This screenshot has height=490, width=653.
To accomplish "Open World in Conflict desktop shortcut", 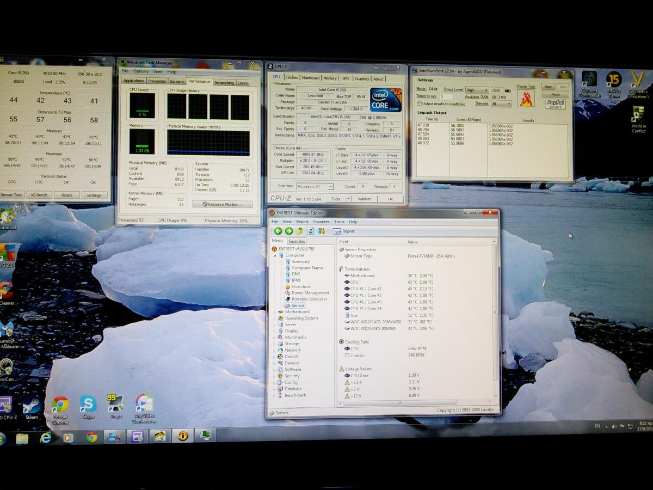I will [638, 120].
